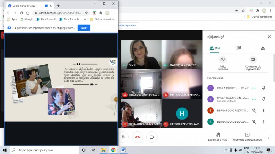This screenshot has width=275, height=154.
Task: Click Você está apresentando present icon
Action: (x=247, y=135)
